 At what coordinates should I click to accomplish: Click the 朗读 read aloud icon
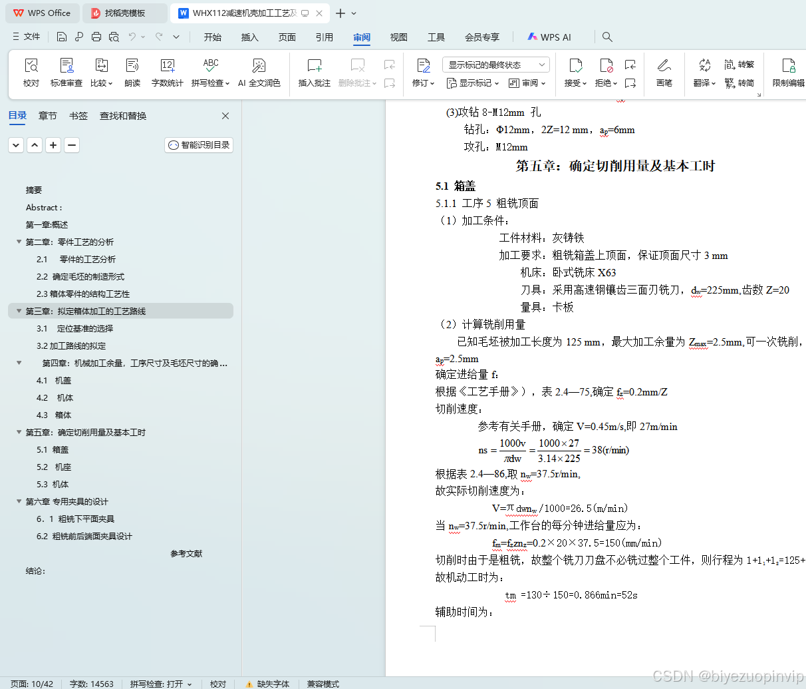[x=132, y=73]
